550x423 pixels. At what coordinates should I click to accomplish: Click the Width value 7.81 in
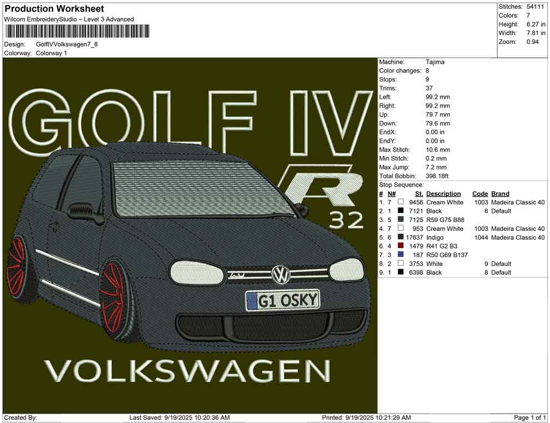pyautogui.click(x=536, y=33)
